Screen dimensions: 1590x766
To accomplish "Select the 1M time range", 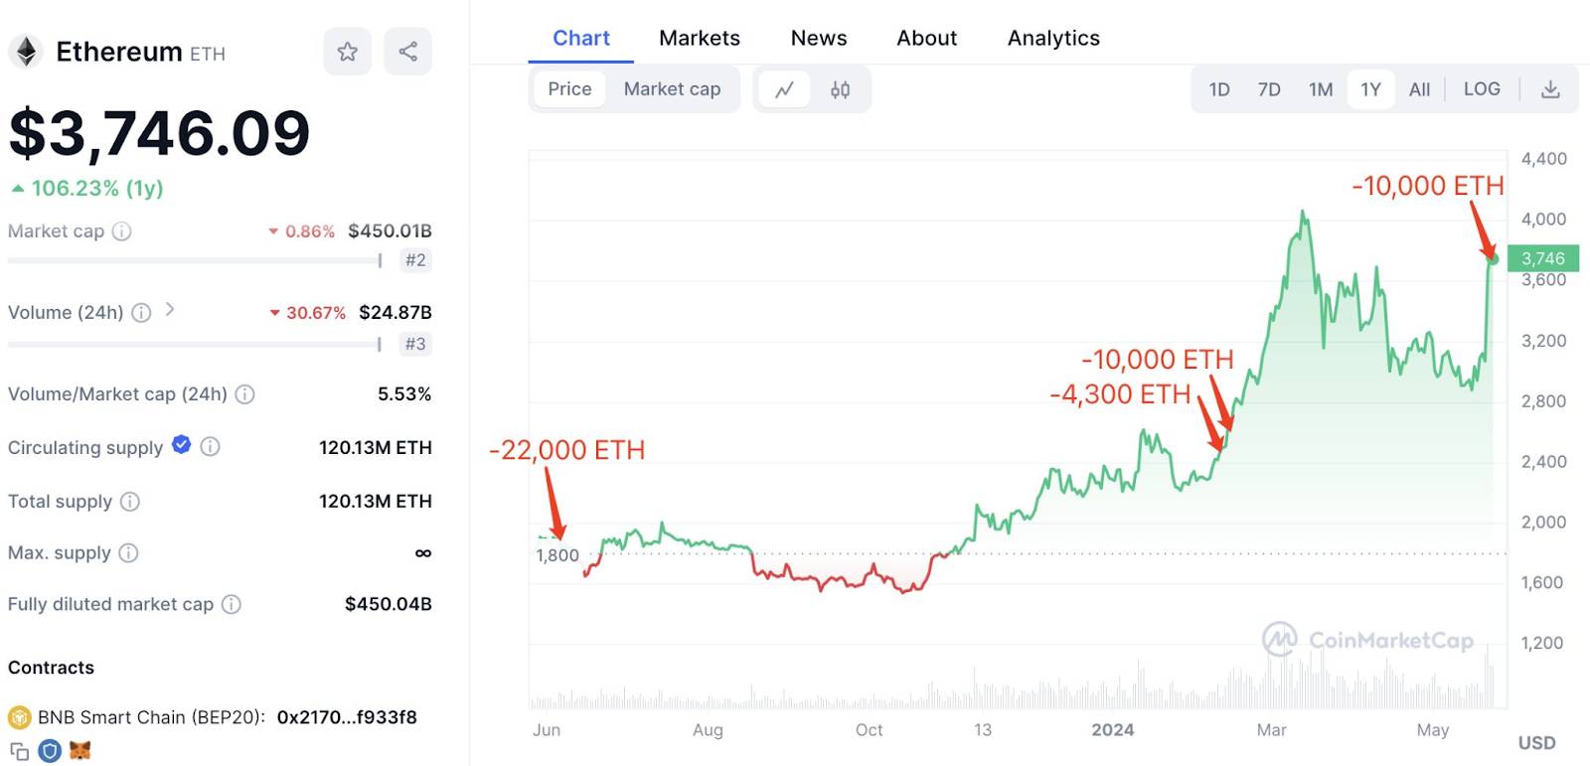I will tap(1320, 89).
